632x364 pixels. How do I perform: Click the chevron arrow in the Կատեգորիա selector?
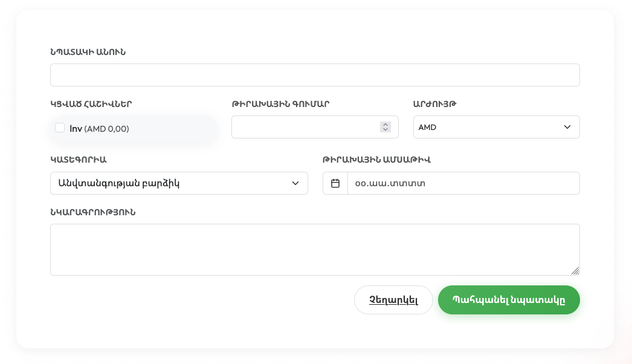295,183
